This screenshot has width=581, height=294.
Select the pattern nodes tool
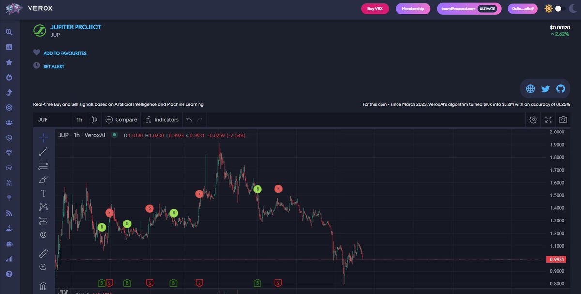[x=44, y=207]
